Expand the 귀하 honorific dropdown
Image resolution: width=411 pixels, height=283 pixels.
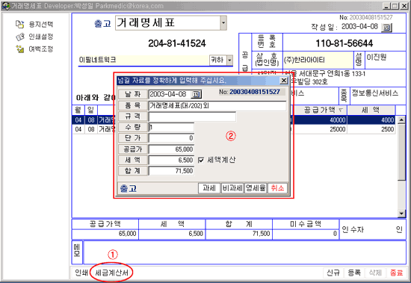point(229,60)
